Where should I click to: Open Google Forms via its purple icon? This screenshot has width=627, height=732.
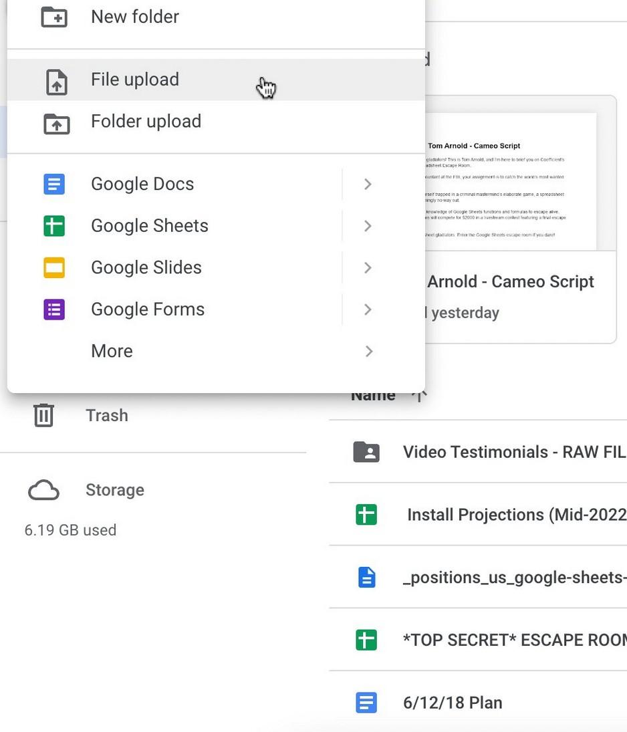(53, 308)
